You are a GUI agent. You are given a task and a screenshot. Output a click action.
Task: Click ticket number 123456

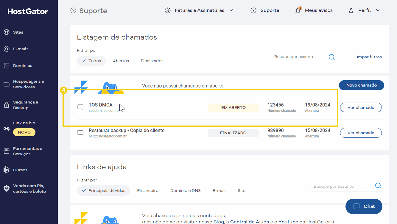coord(275,105)
